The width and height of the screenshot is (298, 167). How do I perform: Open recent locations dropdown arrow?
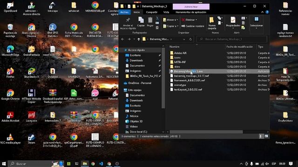coord(134,39)
